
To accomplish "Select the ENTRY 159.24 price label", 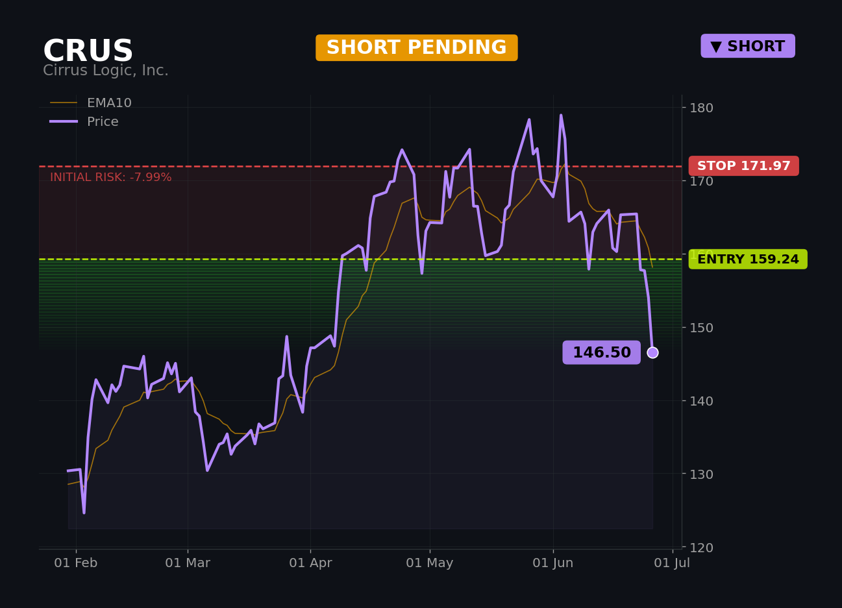I will [748, 260].
